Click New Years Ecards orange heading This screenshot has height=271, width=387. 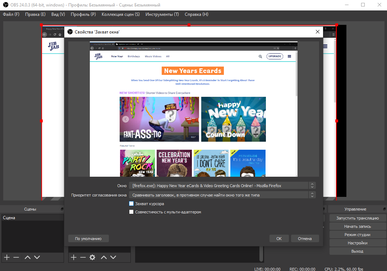[x=193, y=71]
